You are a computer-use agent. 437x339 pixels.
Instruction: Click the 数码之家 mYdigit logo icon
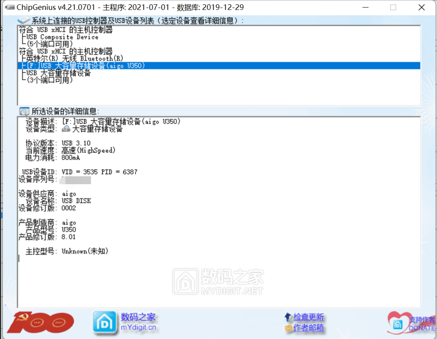[x=104, y=322]
